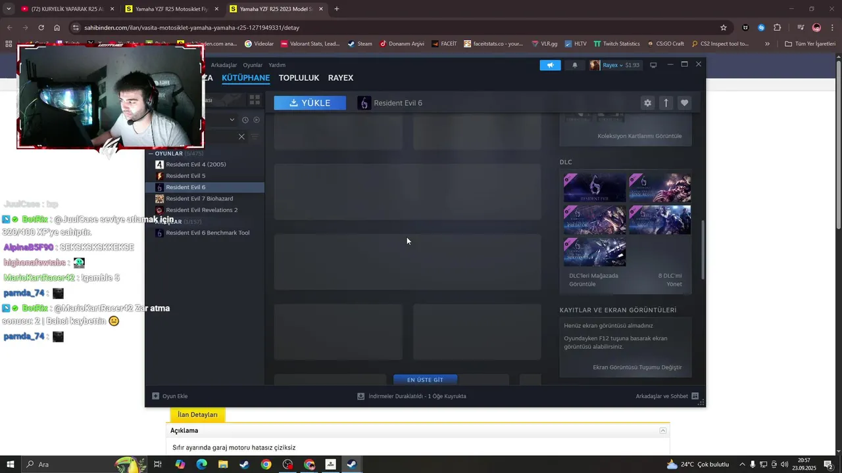Click the game info arrow icon
Viewport: 842px width, 473px height.
point(666,103)
